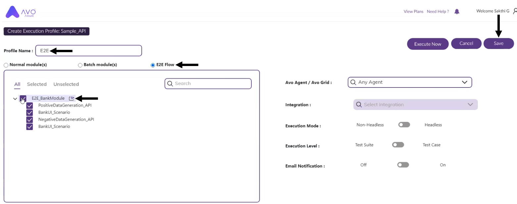Open the Any Agent dropdown arrow
The width and height of the screenshot is (517, 204).
pyautogui.click(x=465, y=82)
